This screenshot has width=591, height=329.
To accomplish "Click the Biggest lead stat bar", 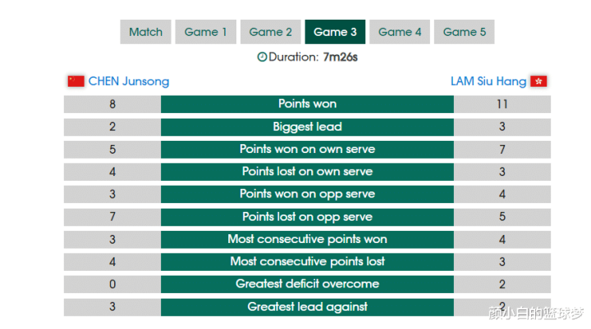I will point(307,127).
